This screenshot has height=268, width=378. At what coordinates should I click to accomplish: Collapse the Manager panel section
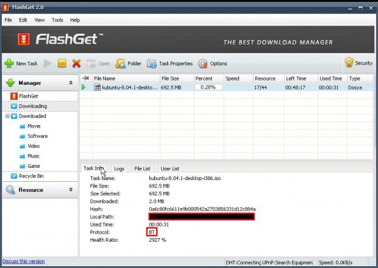coord(70,82)
